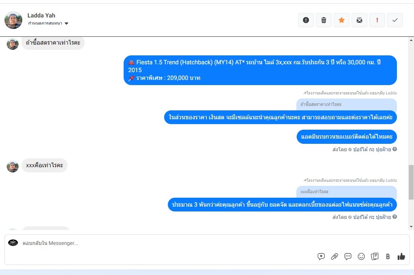This screenshot has height=275, width=414.
Task: Move conversation to spam with exclamation circle icon
Action: (306, 20)
